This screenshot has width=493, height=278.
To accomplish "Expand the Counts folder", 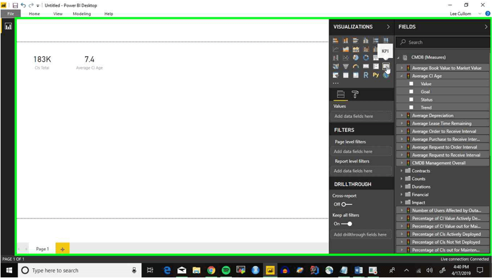I will coord(402,179).
